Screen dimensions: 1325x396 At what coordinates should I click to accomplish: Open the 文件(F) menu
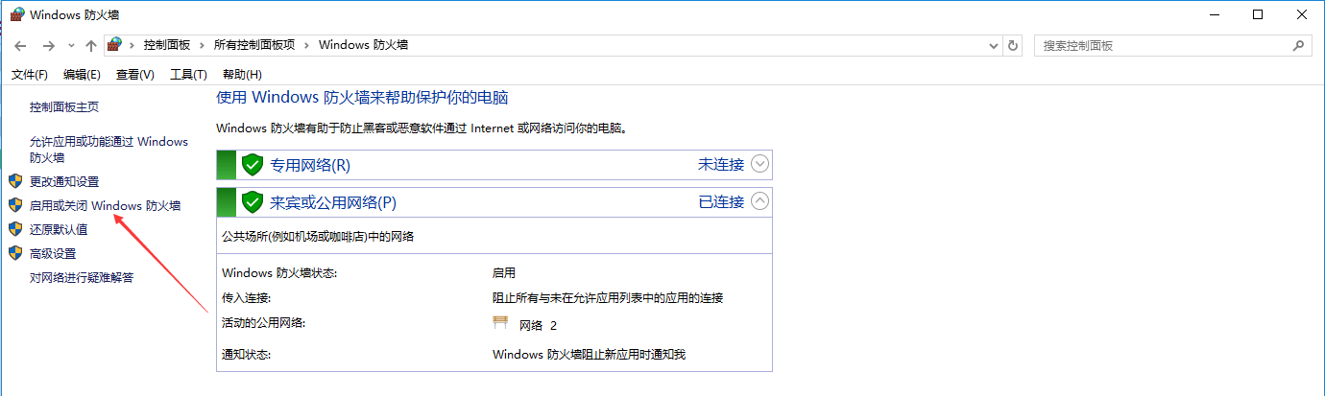30,75
